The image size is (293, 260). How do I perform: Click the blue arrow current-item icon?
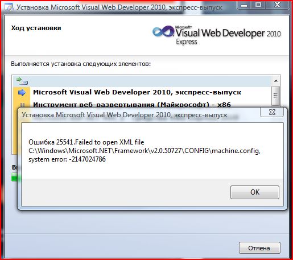(x=22, y=93)
